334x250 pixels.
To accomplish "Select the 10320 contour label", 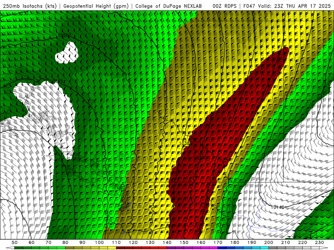I will coord(201,157).
